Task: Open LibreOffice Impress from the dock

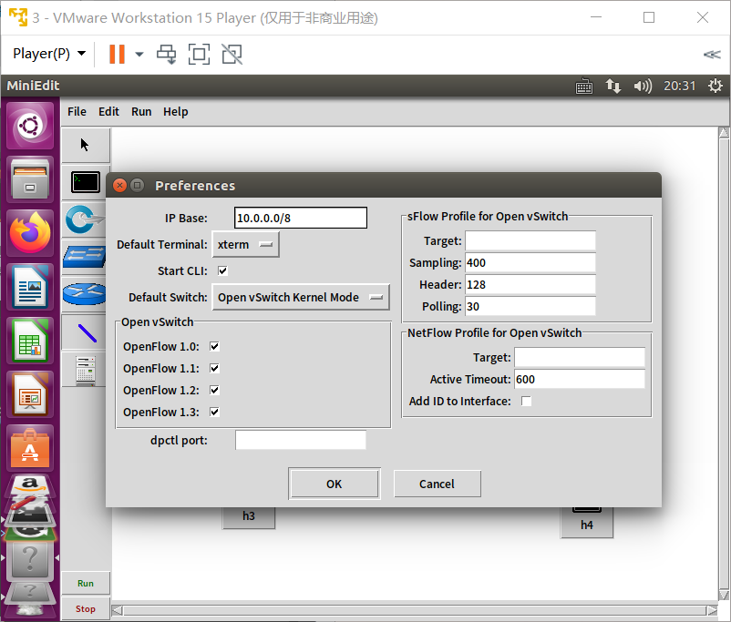Action: point(30,394)
